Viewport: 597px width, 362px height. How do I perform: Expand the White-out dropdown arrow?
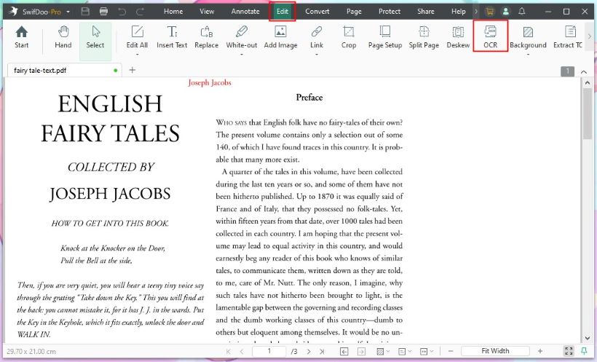(x=242, y=55)
